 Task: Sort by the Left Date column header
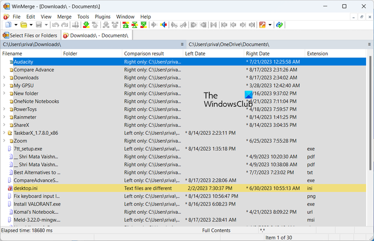[x=213, y=54]
